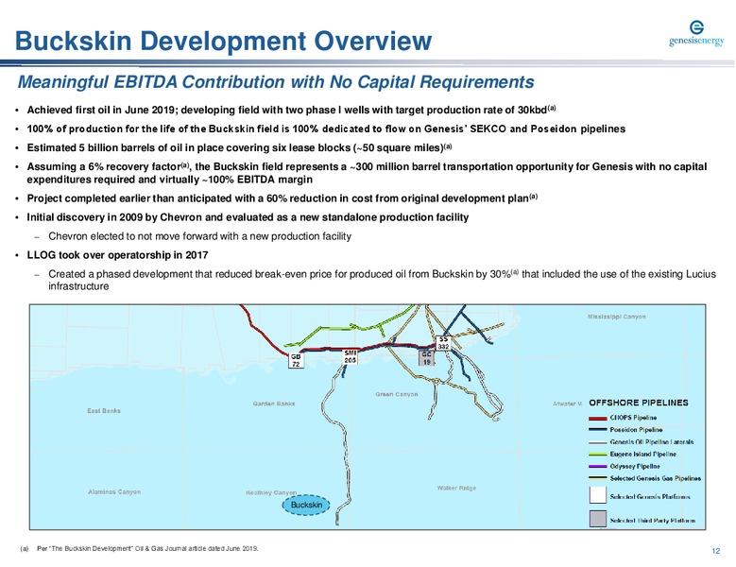
Task: Click the "Buckskin Development Overview" title
Action: (x=223, y=41)
